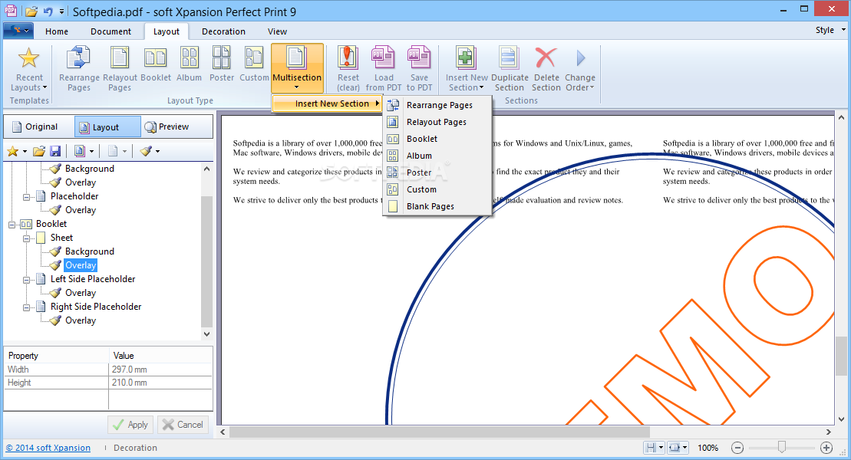
Task: Open Change Order dropdown
Action: pyautogui.click(x=579, y=70)
